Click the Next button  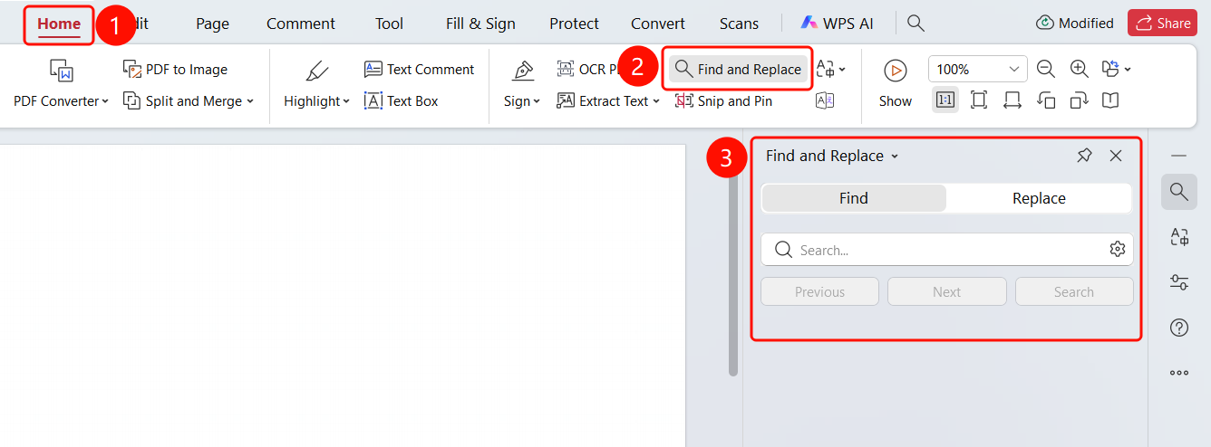[x=946, y=291]
